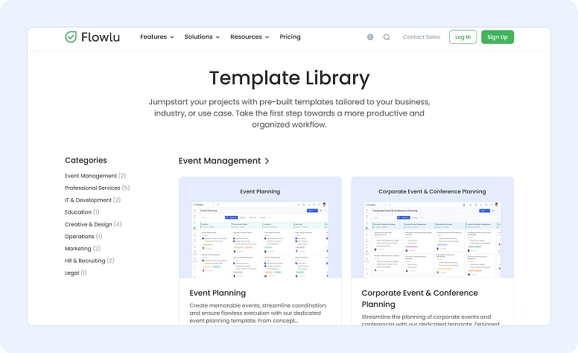Click the Flowlu shield logo icon

tap(71, 36)
